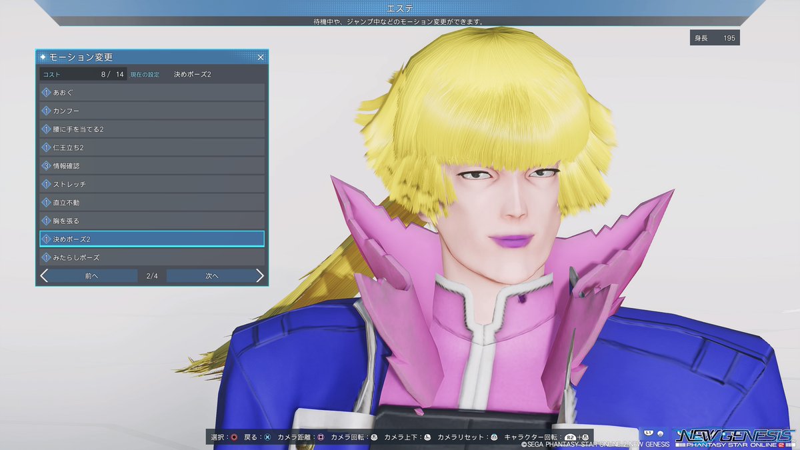Click the cost diamond icon beside ストレッチ
This screenshot has height=450, width=800.
click(46, 184)
